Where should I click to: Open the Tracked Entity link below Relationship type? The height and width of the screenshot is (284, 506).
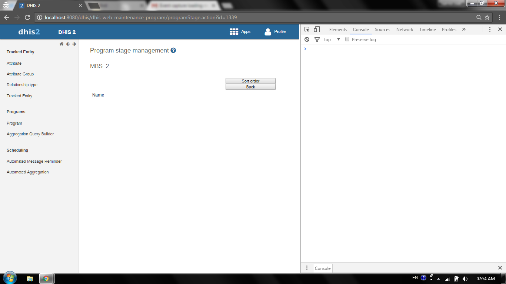pos(19,96)
